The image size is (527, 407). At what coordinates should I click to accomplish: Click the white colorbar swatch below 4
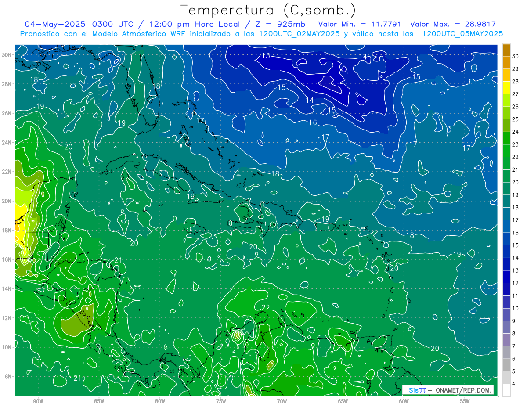click(506, 390)
